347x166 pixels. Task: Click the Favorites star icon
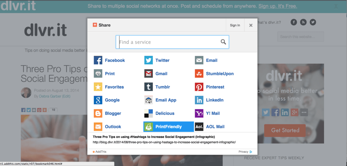98,87
